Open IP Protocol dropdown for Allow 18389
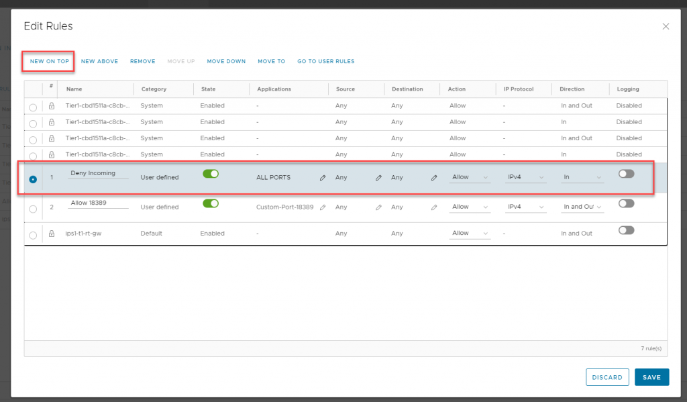 coord(525,207)
